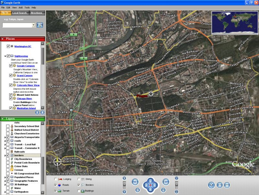This screenshot has height=195, width=259.
Task: Click the move up arrow on navigation pad
Action: pos(150,181)
